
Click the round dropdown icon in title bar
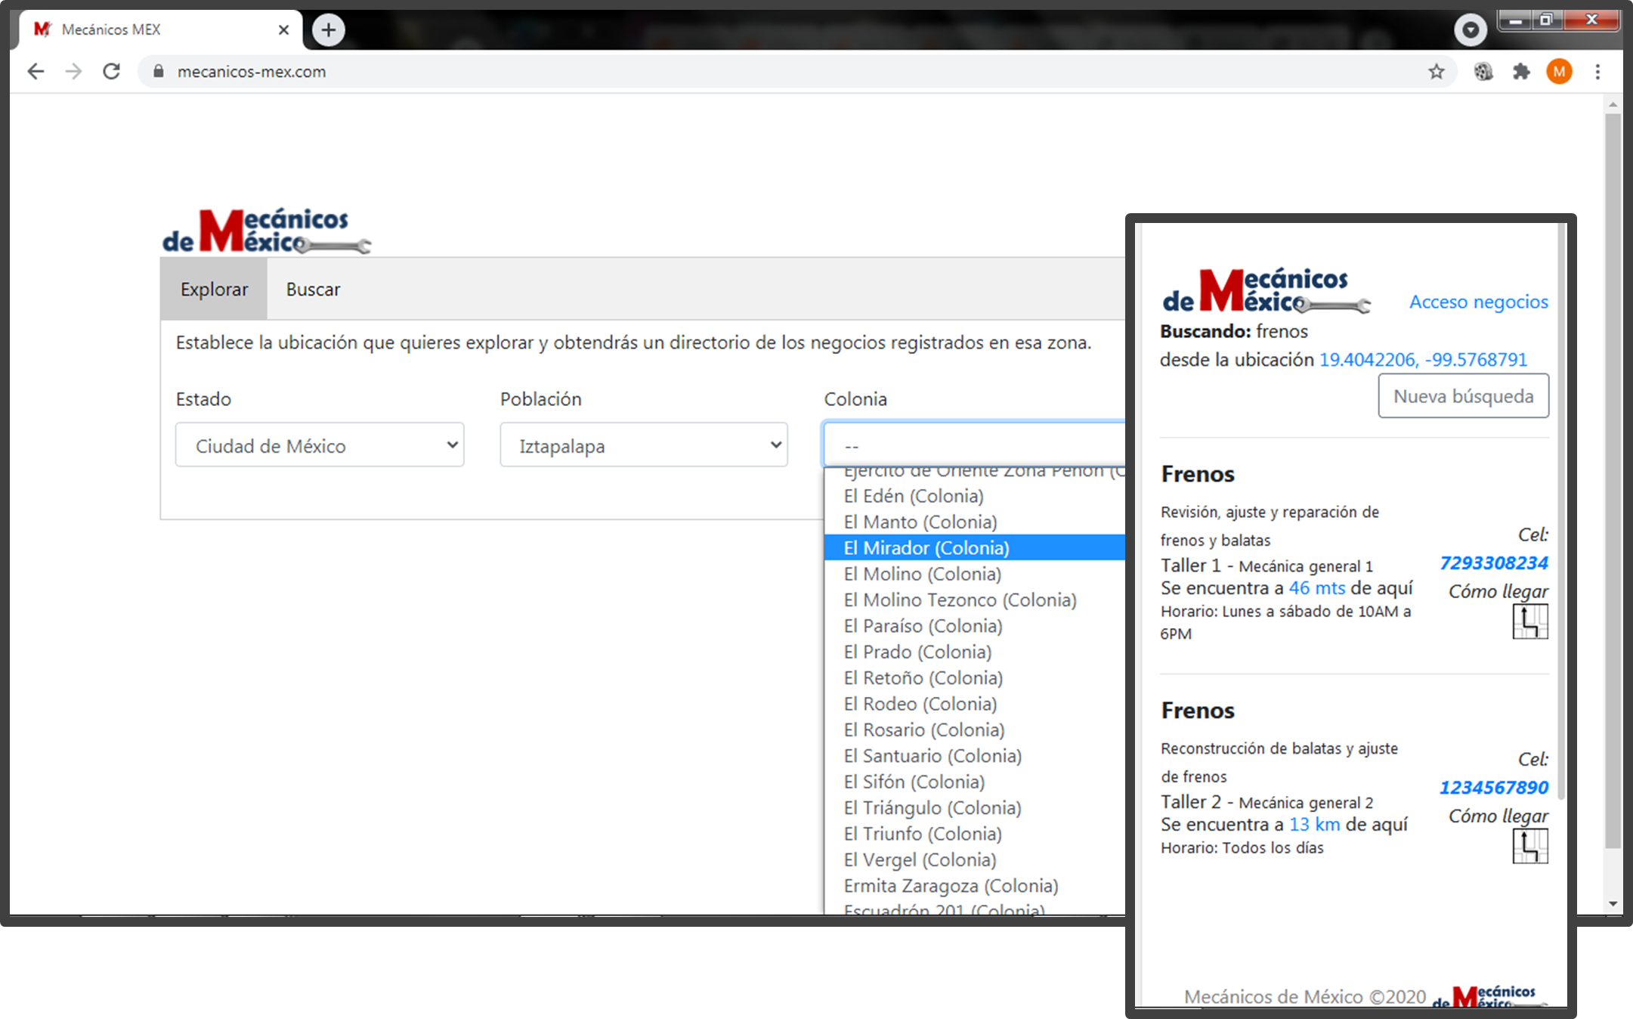click(x=1470, y=30)
